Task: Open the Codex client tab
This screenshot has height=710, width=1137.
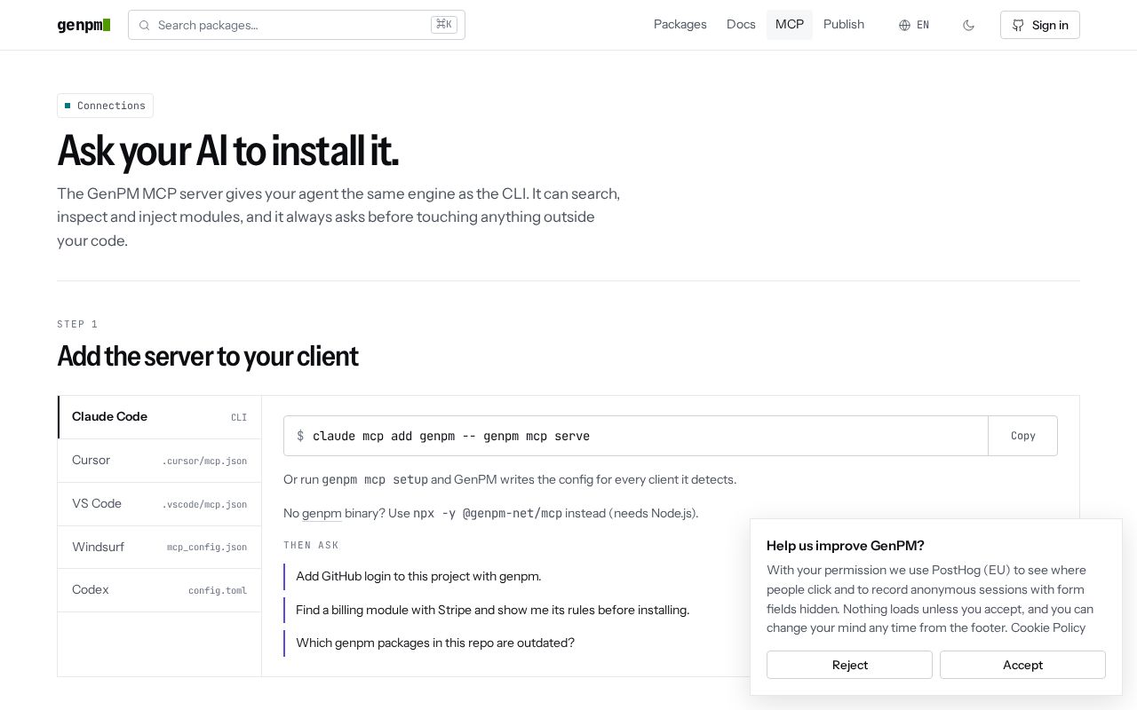Action: tap(160, 590)
